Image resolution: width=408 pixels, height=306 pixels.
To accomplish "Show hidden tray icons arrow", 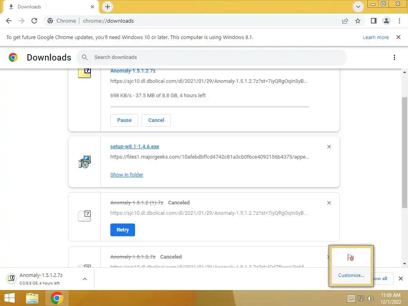I will pyautogui.click(x=351, y=298).
